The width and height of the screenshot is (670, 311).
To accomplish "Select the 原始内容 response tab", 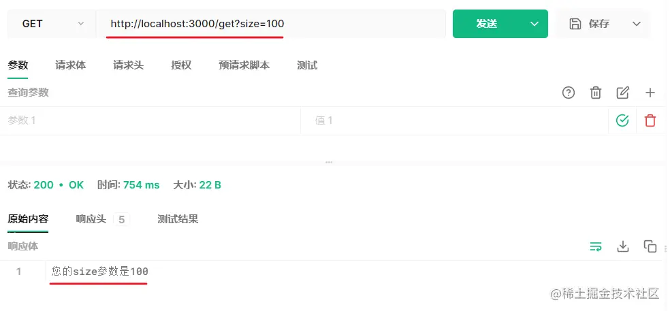I will point(28,219).
